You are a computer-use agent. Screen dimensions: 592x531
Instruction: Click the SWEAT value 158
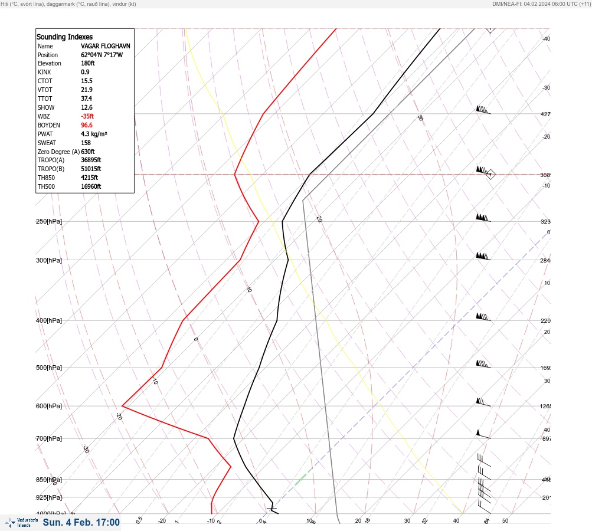click(x=86, y=143)
